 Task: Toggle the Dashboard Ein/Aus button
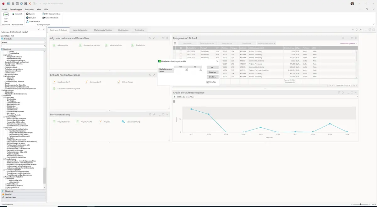click(6, 17)
